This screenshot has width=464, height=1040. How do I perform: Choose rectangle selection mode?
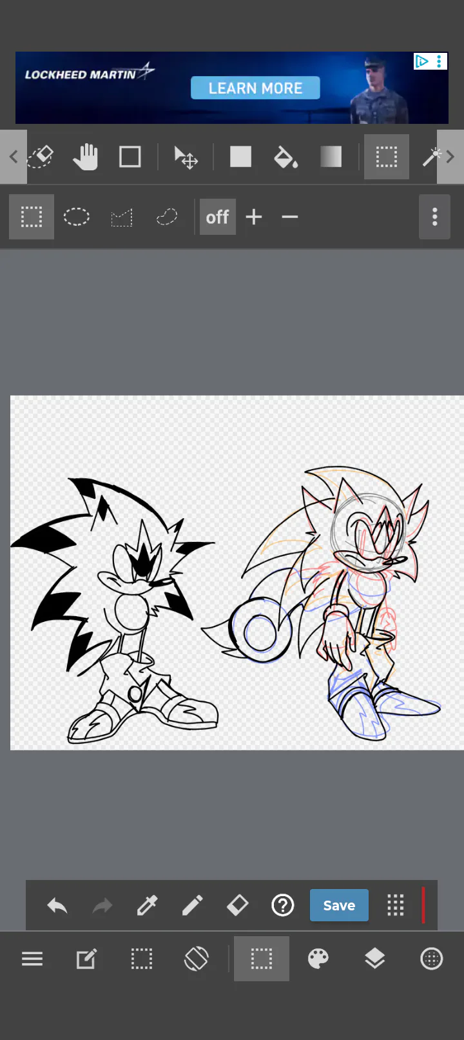pyautogui.click(x=32, y=217)
